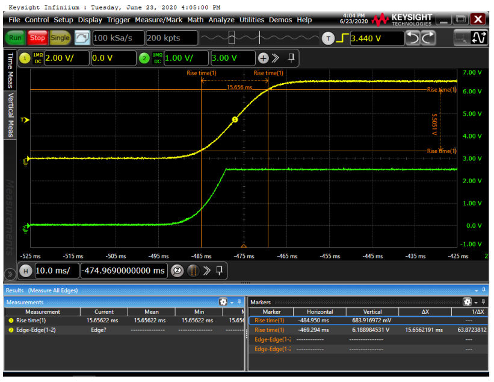Toggle channel 2 green button
Screen dimensions: 494x382
point(144,58)
